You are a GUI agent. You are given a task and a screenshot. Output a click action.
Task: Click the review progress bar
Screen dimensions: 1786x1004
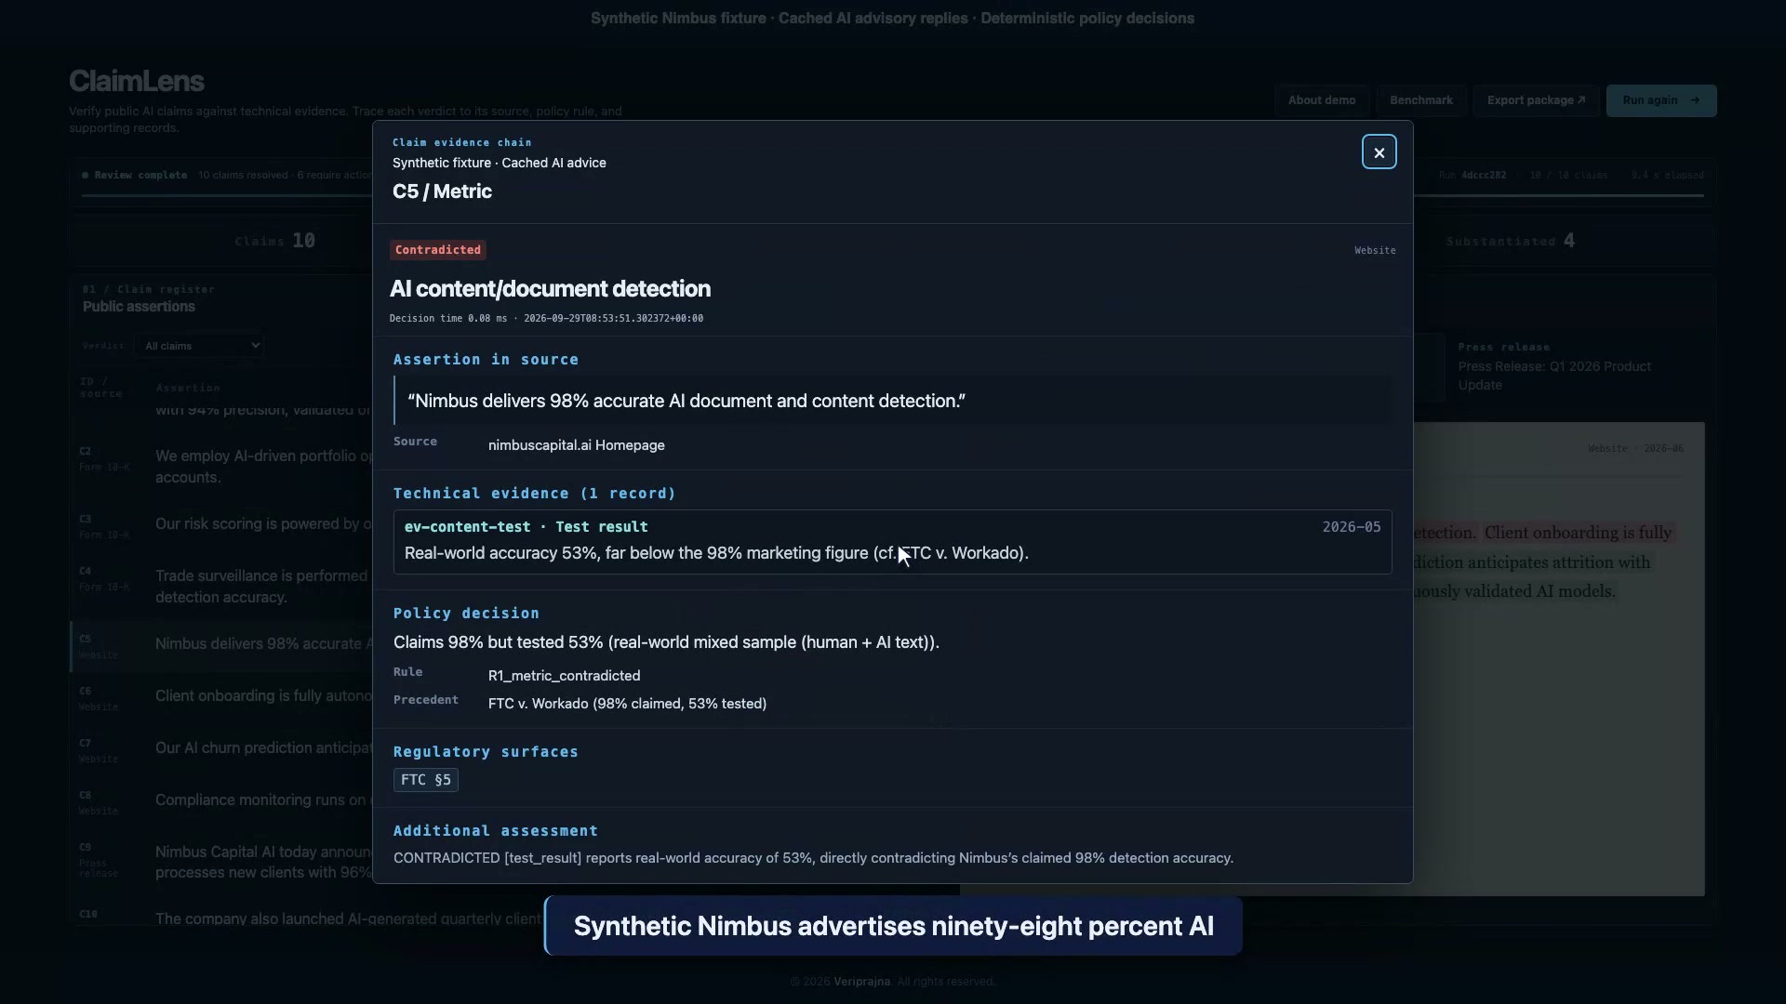pos(892,195)
